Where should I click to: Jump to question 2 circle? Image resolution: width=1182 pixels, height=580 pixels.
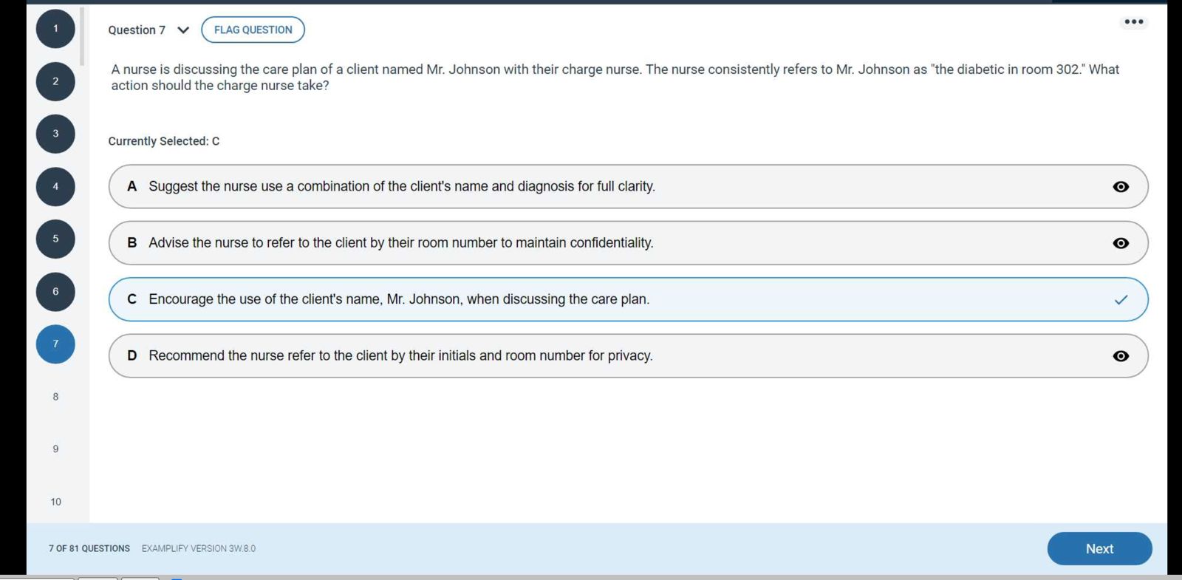[x=55, y=81]
